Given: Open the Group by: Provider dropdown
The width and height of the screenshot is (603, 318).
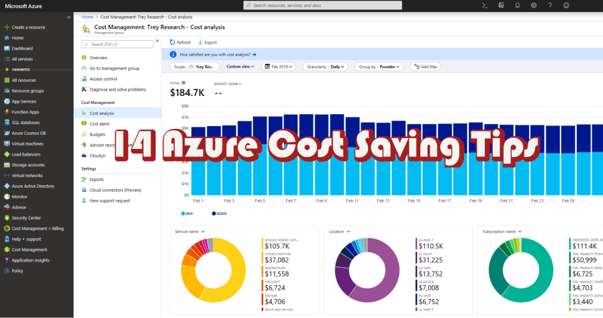Looking at the screenshot, I should 379,67.
